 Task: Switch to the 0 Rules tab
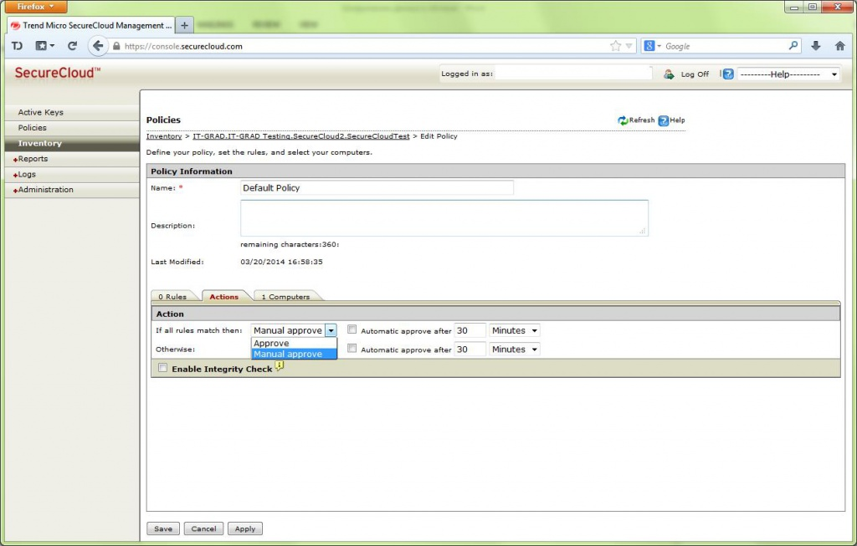[173, 297]
